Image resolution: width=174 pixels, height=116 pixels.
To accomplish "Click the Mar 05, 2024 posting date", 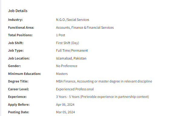I will click(65, 112).
